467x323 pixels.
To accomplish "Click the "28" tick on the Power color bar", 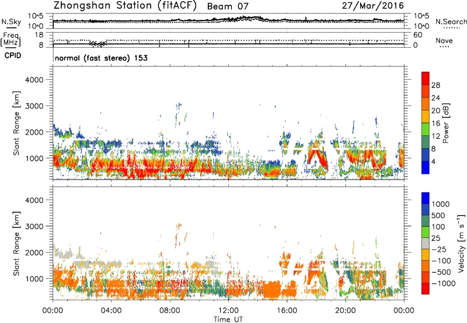I will tap(435, 85).
